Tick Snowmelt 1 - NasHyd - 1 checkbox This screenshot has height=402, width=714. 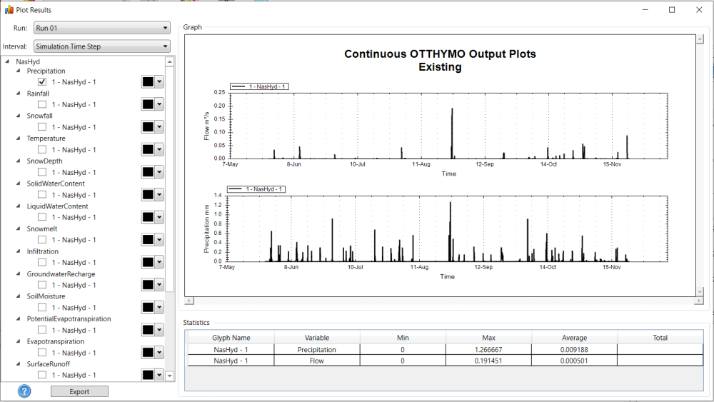click(x=42, y=239)
